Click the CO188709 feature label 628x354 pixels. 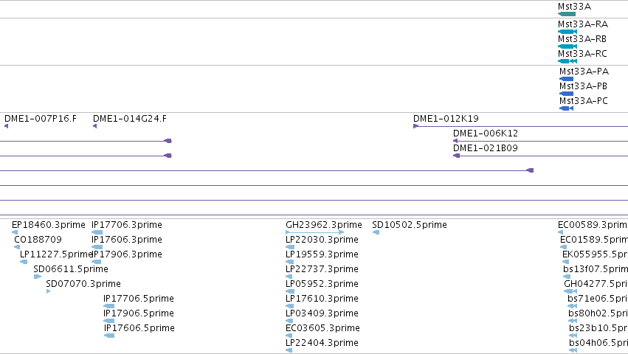coord(38,240)
